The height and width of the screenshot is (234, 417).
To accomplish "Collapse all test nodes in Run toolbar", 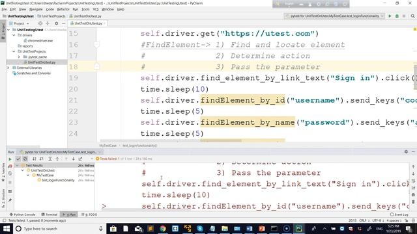I will pyautogui.click(x=57, y=159).
